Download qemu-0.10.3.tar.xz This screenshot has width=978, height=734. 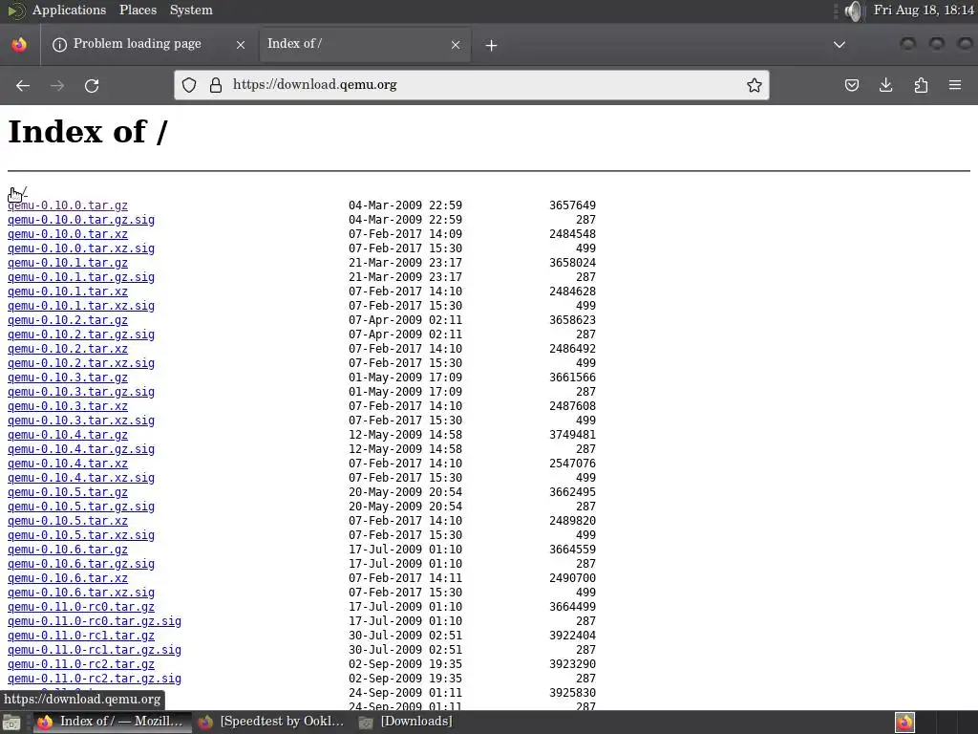click(68, 406)
